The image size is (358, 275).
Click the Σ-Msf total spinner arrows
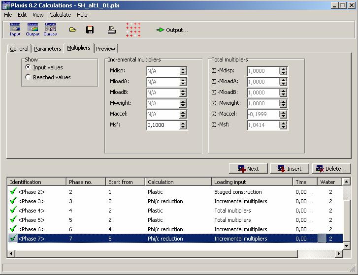coord(283,125)
